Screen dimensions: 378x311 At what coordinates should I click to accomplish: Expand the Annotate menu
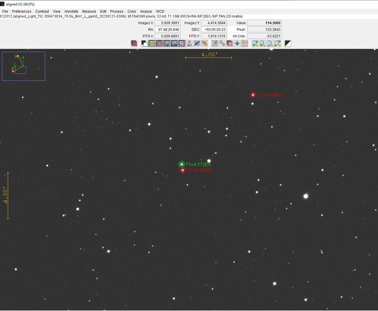point(71,11)
